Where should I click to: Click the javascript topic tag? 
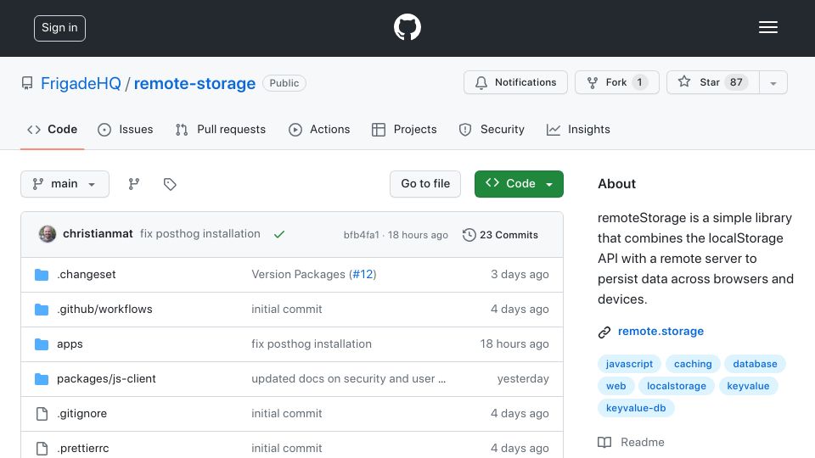(629, 364)
